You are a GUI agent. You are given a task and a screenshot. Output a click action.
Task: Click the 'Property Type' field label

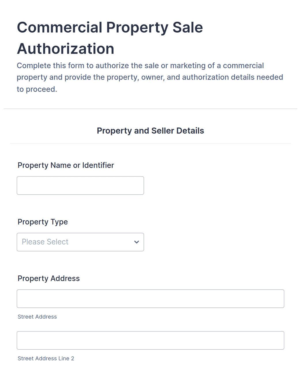coord(43,222)
